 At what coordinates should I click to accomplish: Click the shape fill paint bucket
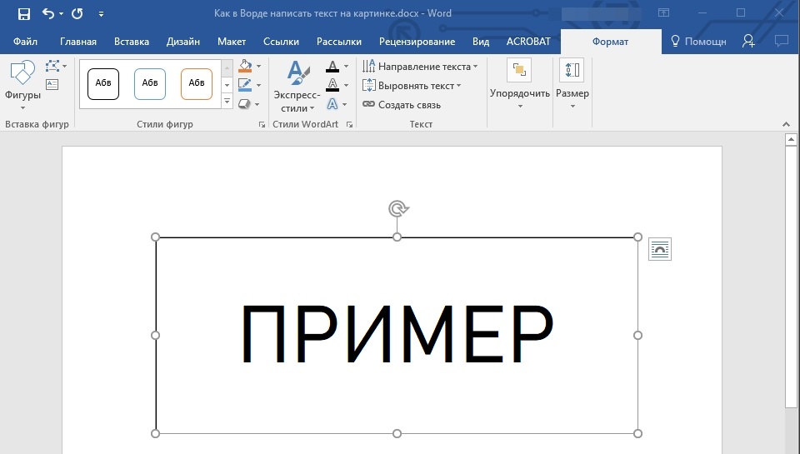[x=245, y=66]
